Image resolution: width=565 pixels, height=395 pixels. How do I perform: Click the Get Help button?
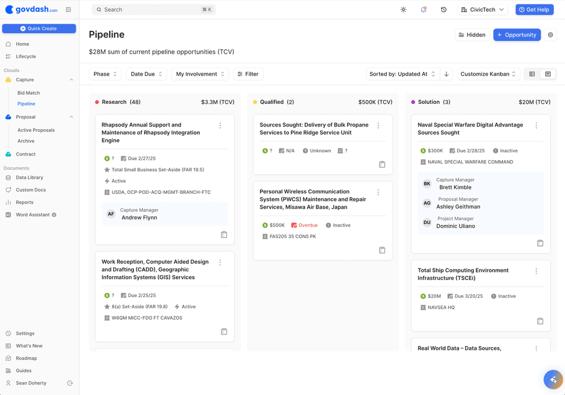coord(534,9)
